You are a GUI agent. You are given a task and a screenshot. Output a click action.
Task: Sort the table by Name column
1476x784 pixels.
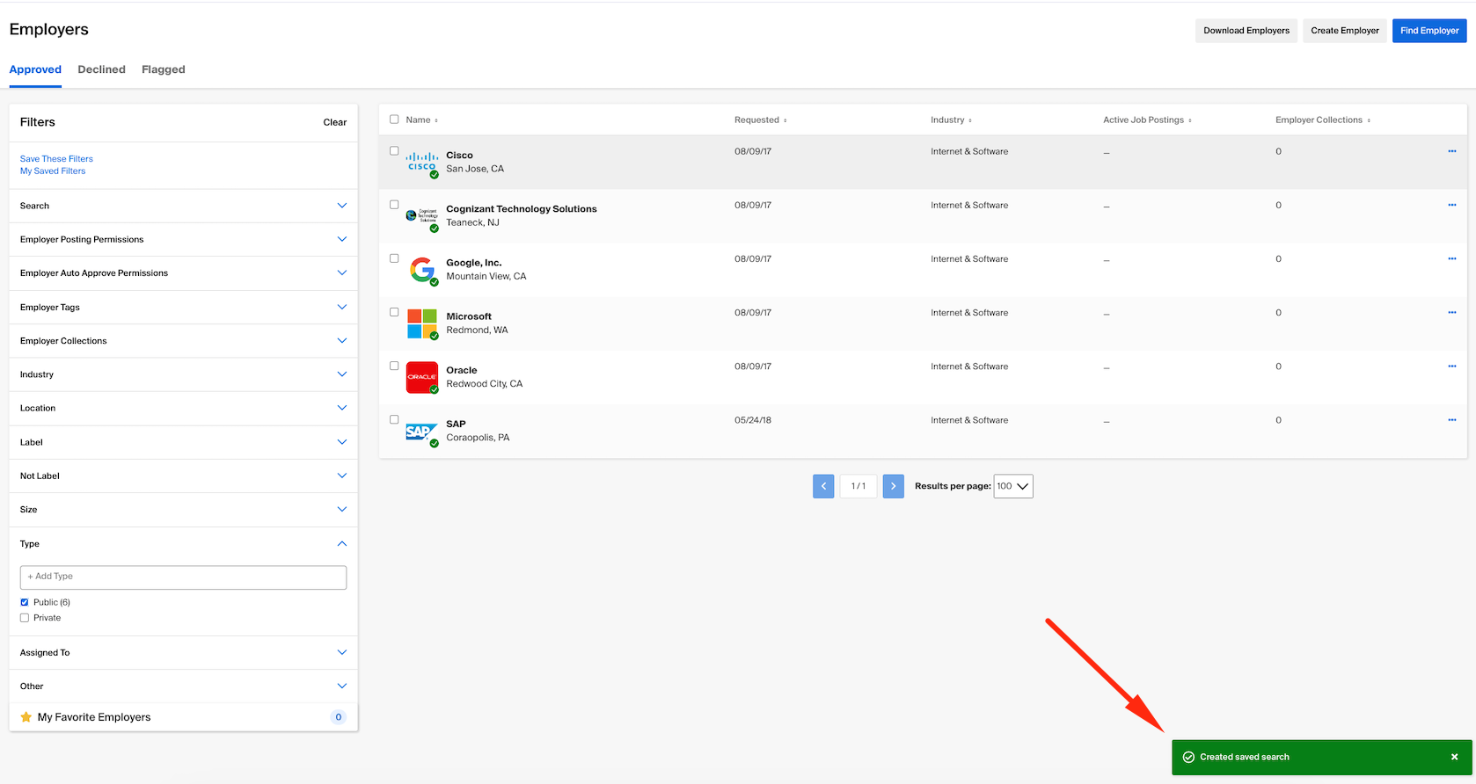pos(421,120)
